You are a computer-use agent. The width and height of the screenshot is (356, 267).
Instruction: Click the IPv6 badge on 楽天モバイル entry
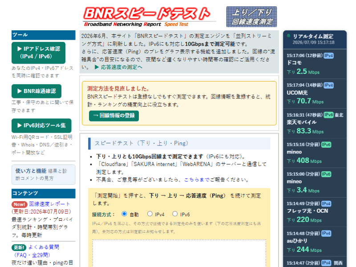tap(328, 115)
